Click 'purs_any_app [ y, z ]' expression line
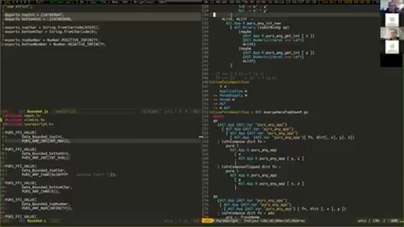 (271, 158)
